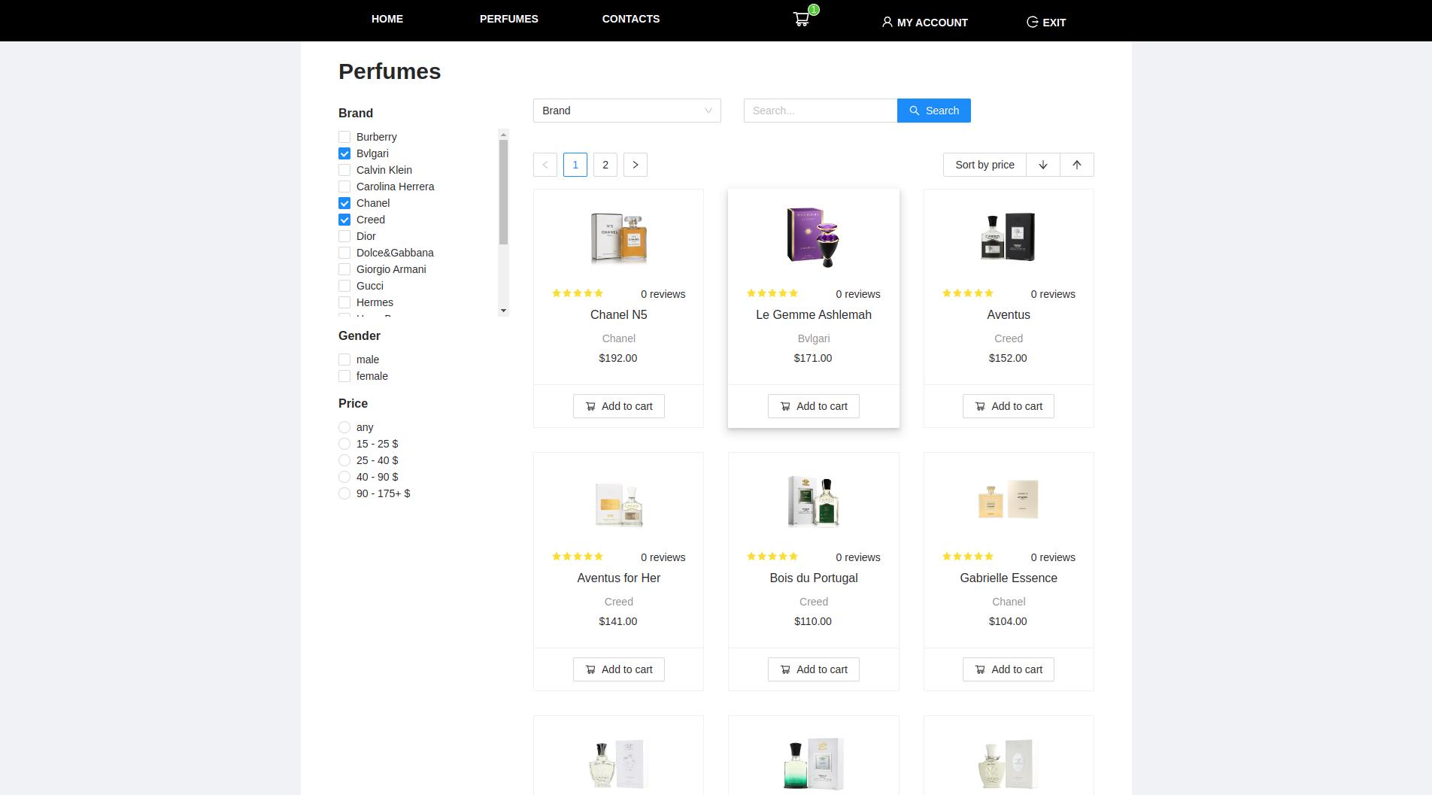The height and width of the screenshot is (795, 1432).
Task: Open the Aventus product image
Action: 1009,237
